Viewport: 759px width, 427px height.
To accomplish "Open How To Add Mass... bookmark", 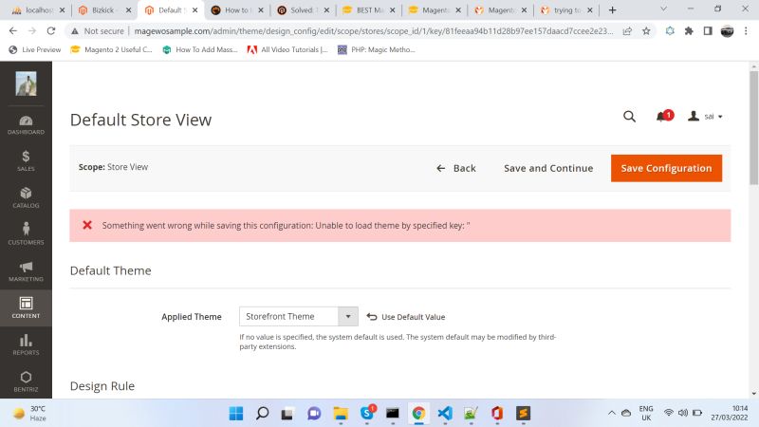I will point(200,49).
